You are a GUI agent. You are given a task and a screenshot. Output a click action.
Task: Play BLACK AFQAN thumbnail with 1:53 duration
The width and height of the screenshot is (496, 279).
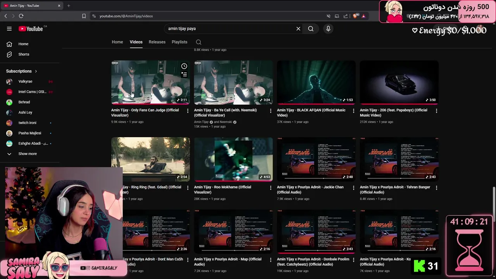(316, 82)
